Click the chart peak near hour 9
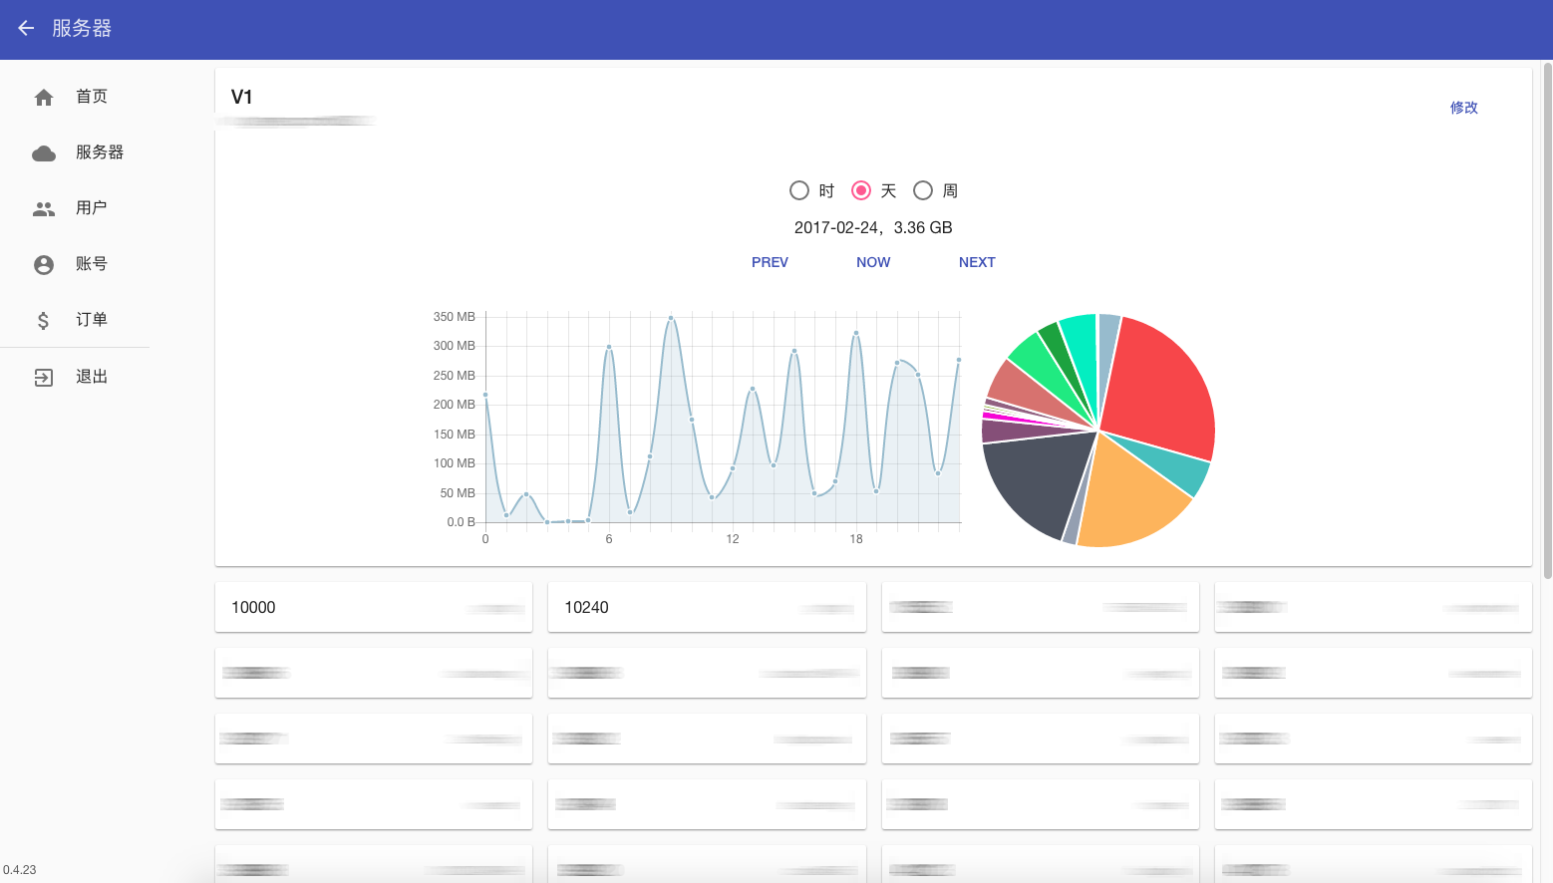The image size is (1553, 883). [x=671, y=318]
